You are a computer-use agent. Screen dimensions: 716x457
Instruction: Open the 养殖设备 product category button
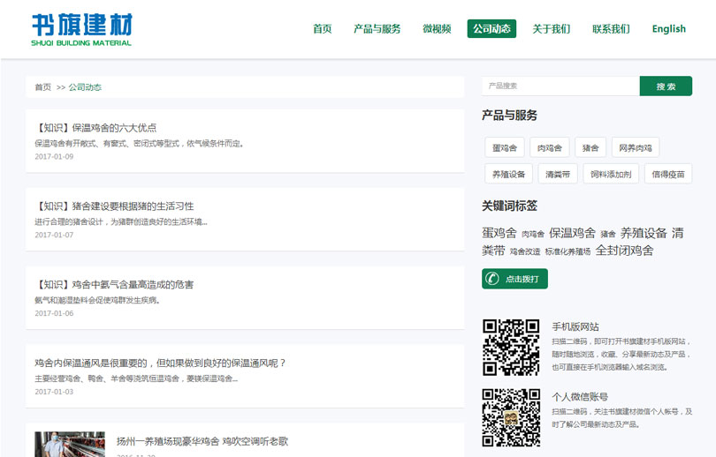coord(508,174)
